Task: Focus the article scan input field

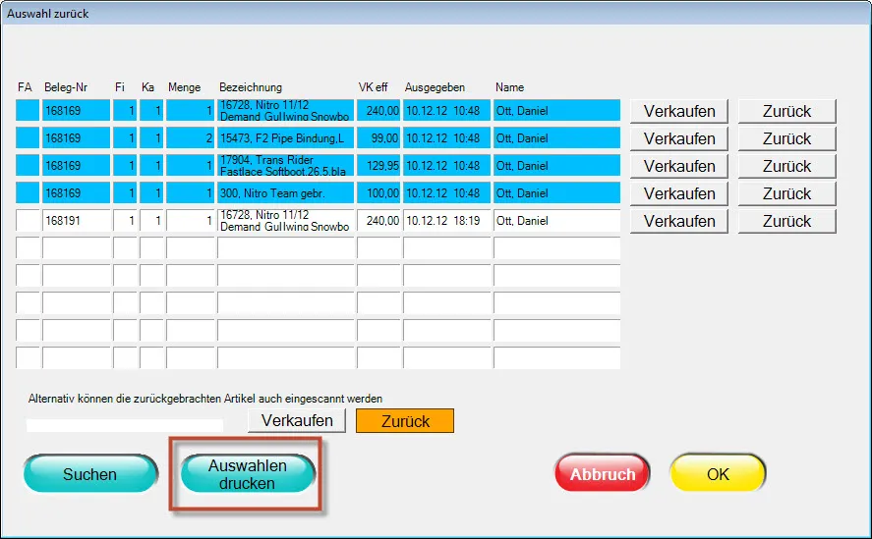Action: [x=125, y=424]
